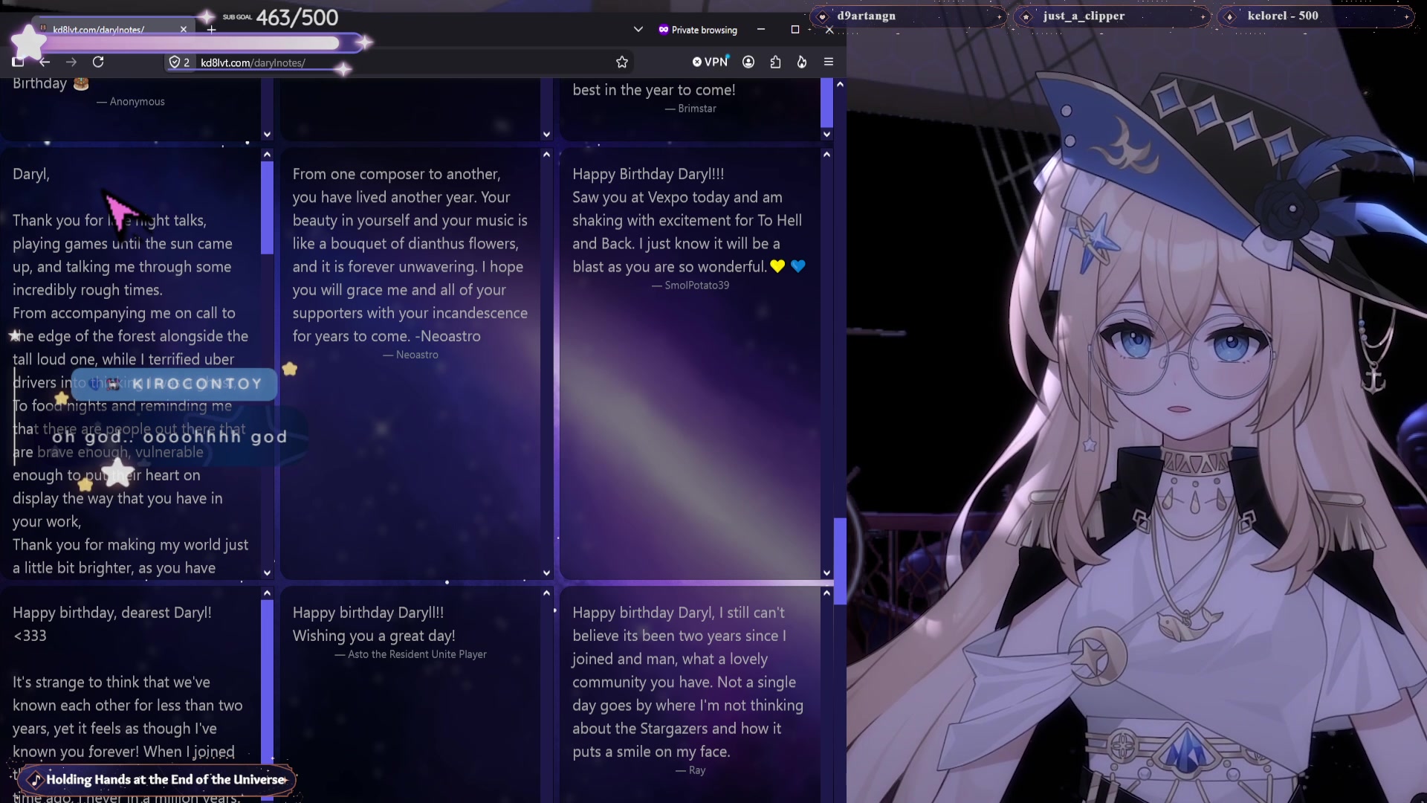Click the Brimstar card's scrollbar thumb

point(826,103)
